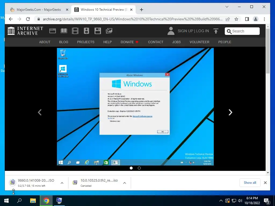Click the archive.org address bar URL
This screenshot has width=275, height=206.
(133, 19)
